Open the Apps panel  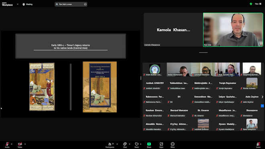[x=161, y=145]
